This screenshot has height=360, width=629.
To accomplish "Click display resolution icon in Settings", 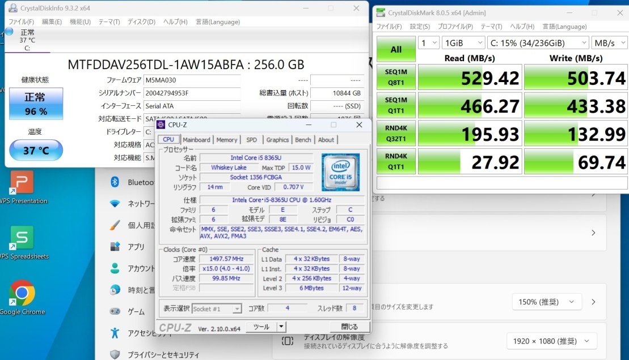I will click(x=287, y=341).
